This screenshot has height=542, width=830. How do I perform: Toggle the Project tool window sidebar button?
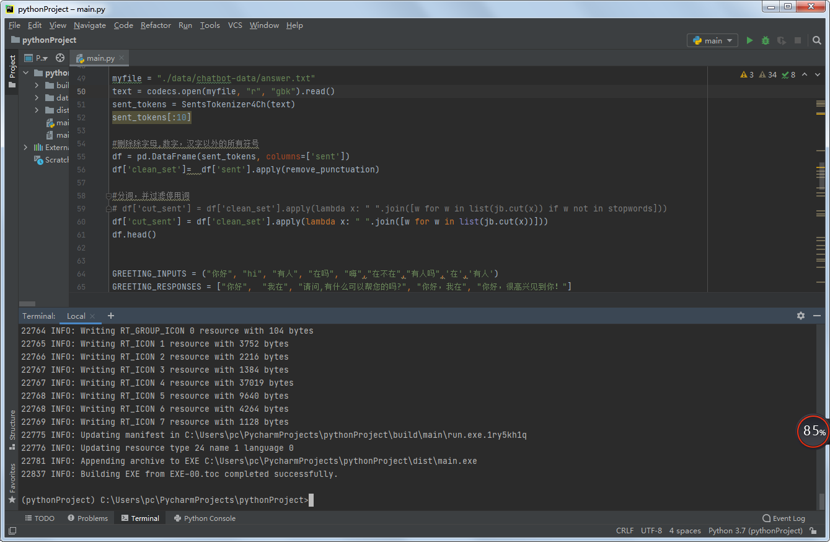pyautogui.click(x=12, y=72)
